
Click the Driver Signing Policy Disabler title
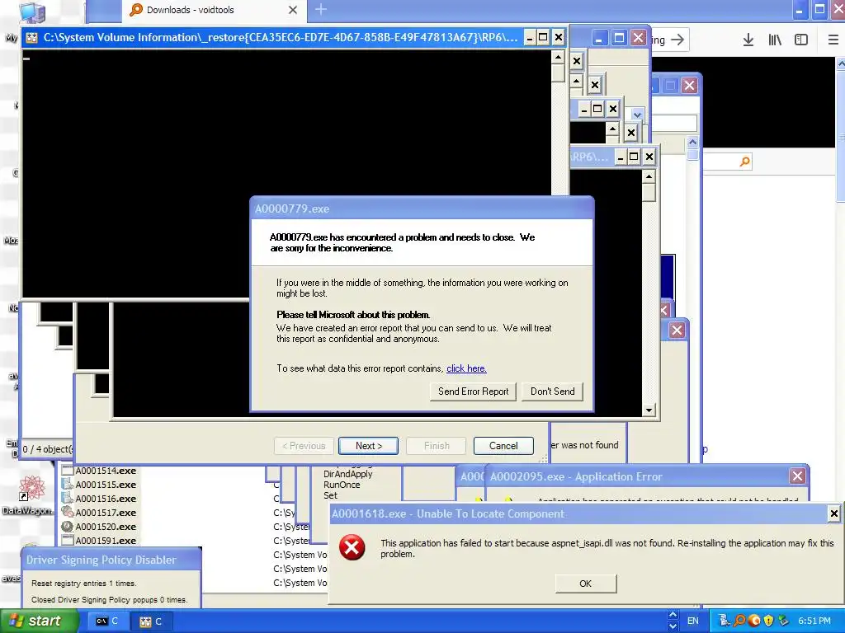pos(101,560)
